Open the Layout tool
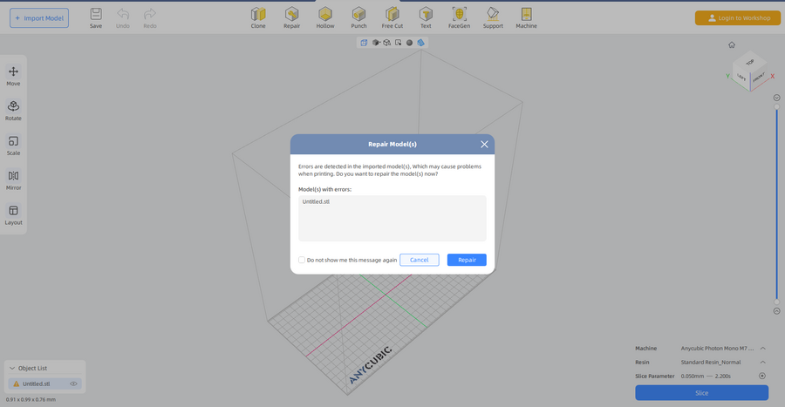The image size is (785, 407). 13,215
